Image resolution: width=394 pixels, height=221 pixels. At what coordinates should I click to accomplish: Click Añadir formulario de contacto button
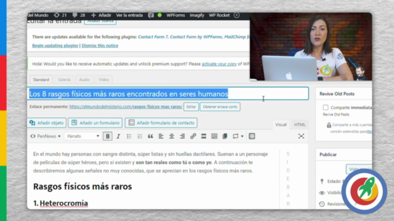161,123
